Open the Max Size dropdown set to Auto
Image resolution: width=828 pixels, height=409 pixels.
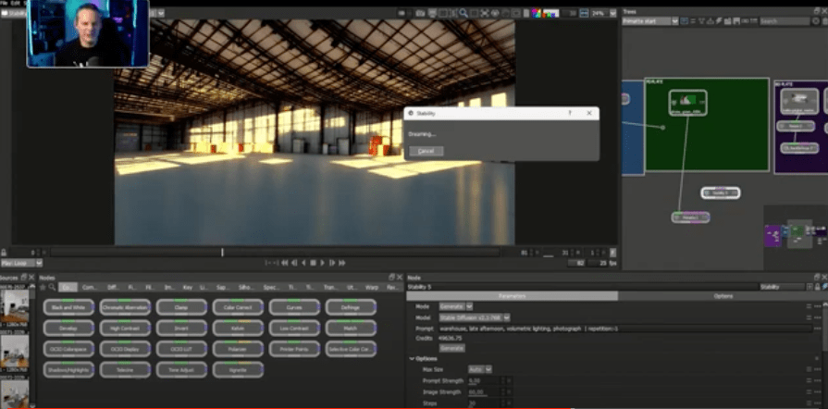click(481, 369)
